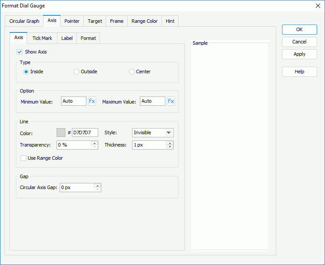
Task: Open the Label sub-tab
Action: [67, 38]
